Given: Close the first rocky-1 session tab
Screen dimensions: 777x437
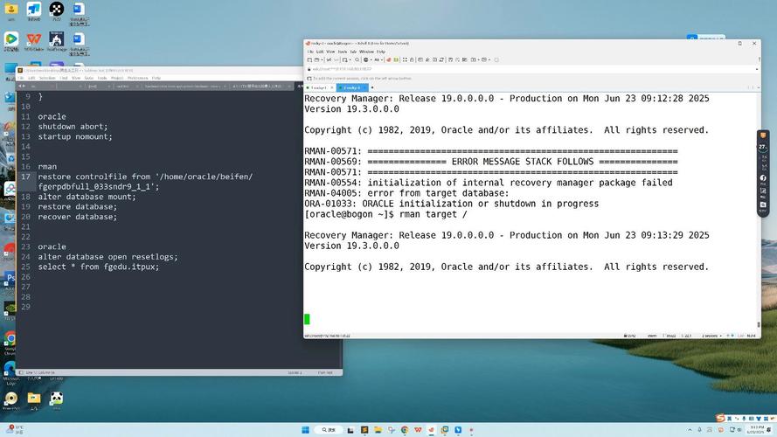Looking at the screenshot, I should click(332, 87).
